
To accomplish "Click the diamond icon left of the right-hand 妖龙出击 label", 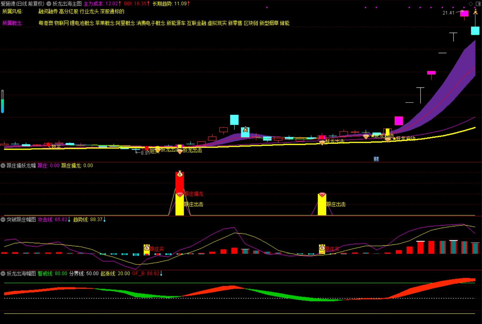I will (322, 143).
